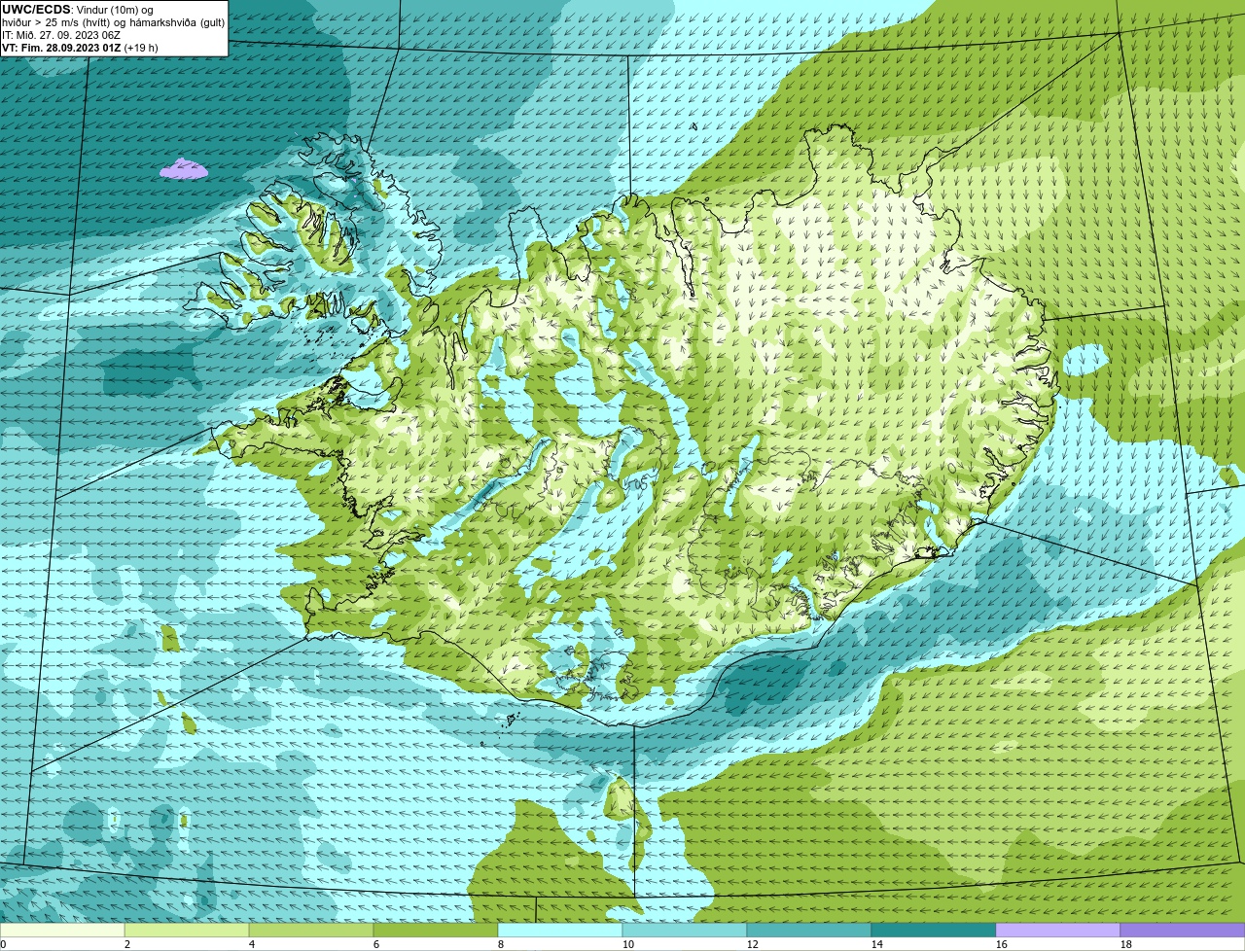Click the legend scale label "14"
Screen dimensions: 1245x951
[877, 944]
